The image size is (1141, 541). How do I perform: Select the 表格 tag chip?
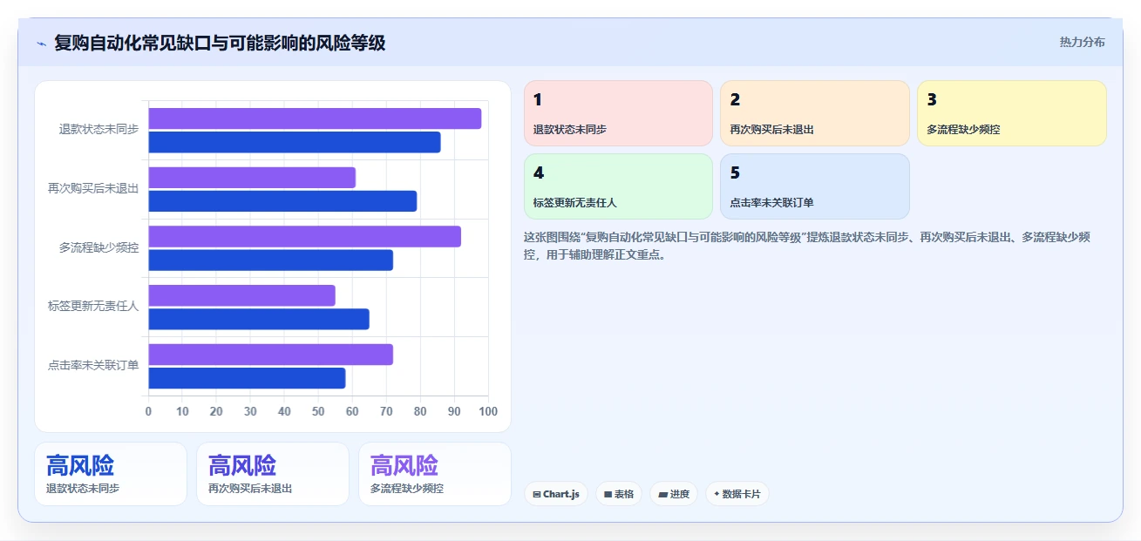(x=619, y=494)
